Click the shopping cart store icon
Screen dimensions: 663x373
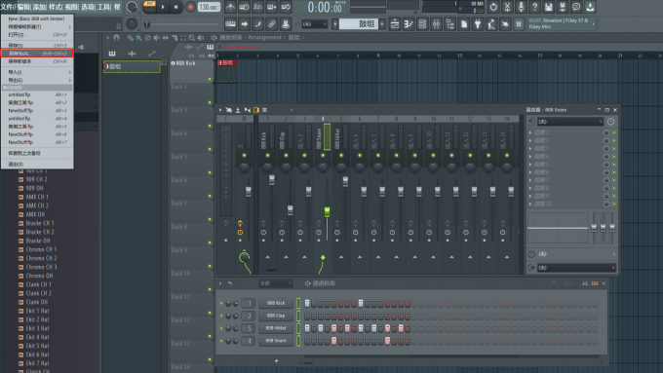tap(519, 24)
